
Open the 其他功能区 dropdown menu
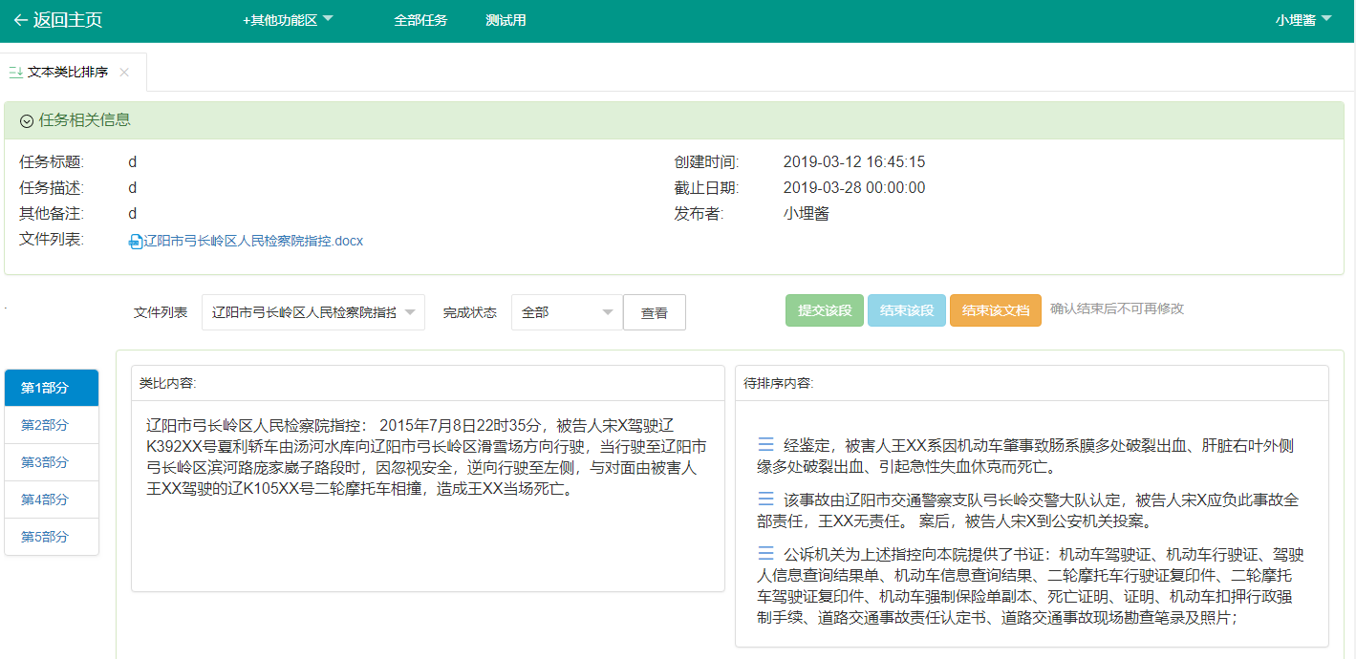288,20
